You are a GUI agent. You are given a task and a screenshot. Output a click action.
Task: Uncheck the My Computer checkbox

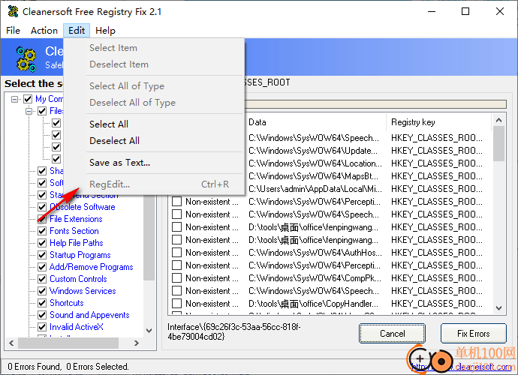click(28, 99)
